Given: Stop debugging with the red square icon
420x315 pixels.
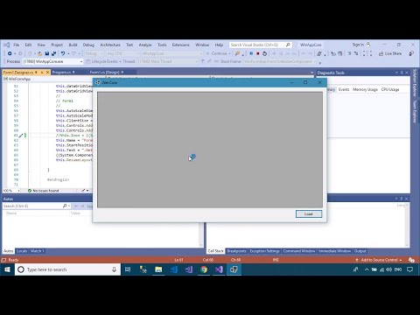Looking at the screenshot, I should (x=258, y=53).
